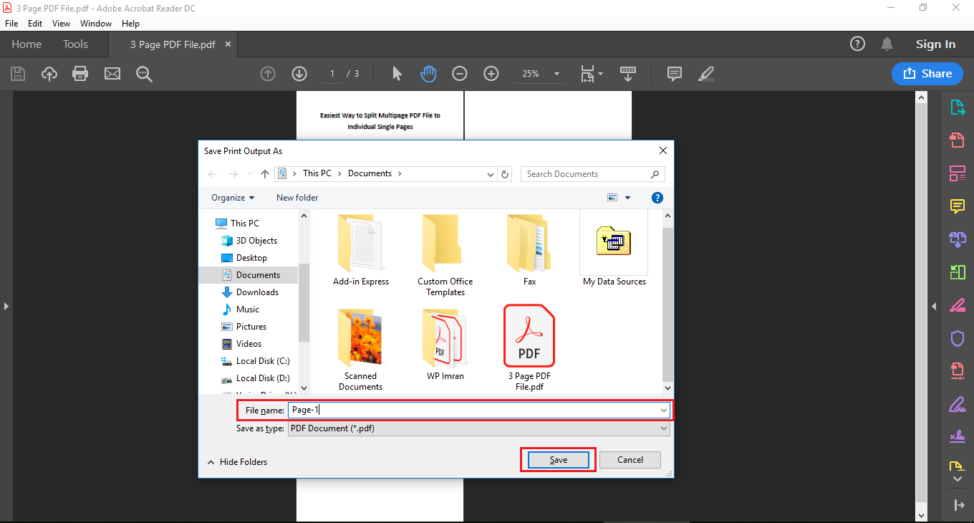
Task: Click the Print icon in Acrobat toolbar
Action: click(x=80, y=74)
